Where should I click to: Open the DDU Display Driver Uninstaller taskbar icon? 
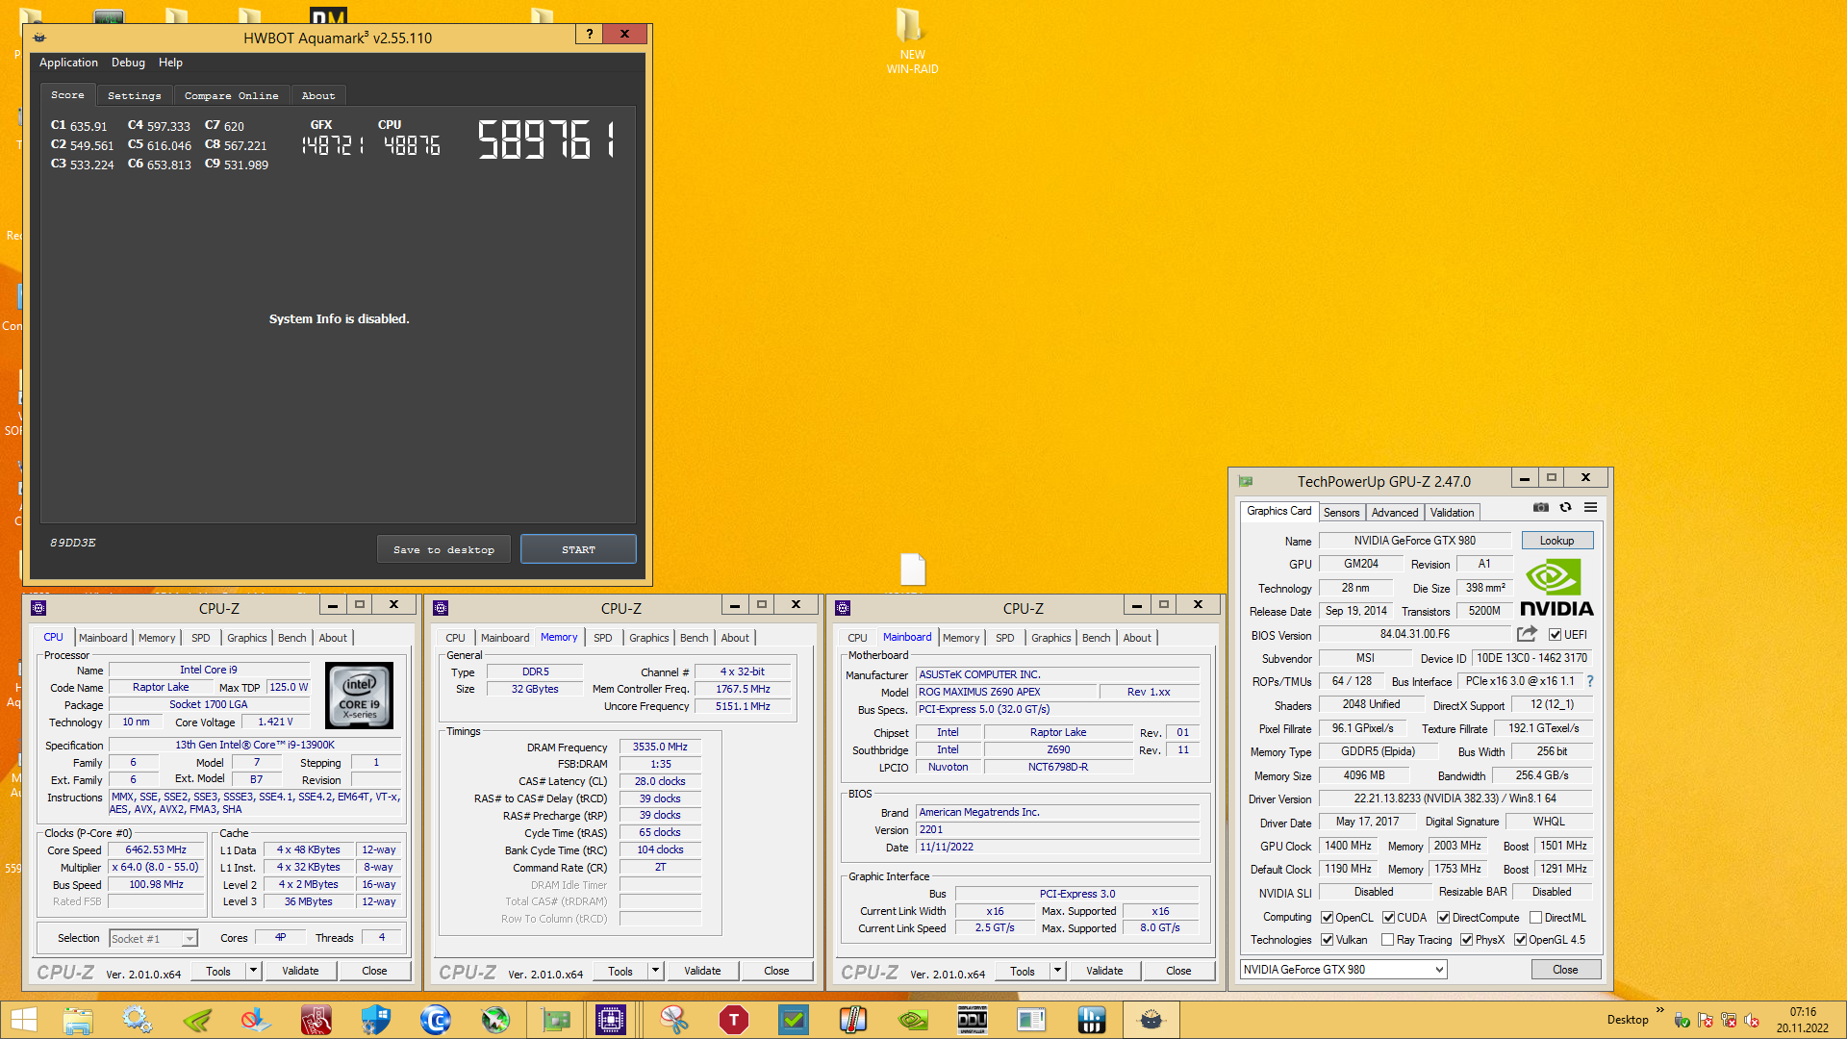[973, 1020]
